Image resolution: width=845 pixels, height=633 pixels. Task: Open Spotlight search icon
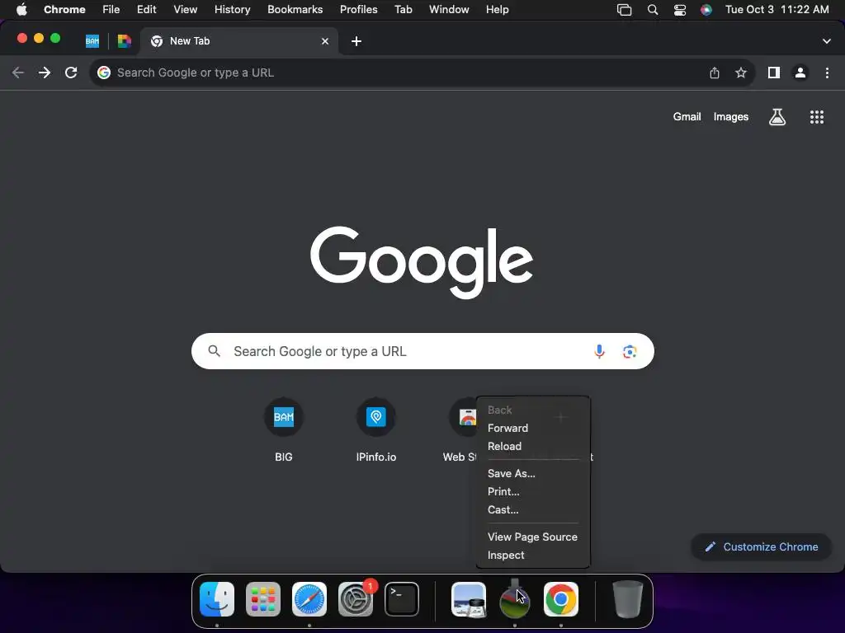point(653,10)
